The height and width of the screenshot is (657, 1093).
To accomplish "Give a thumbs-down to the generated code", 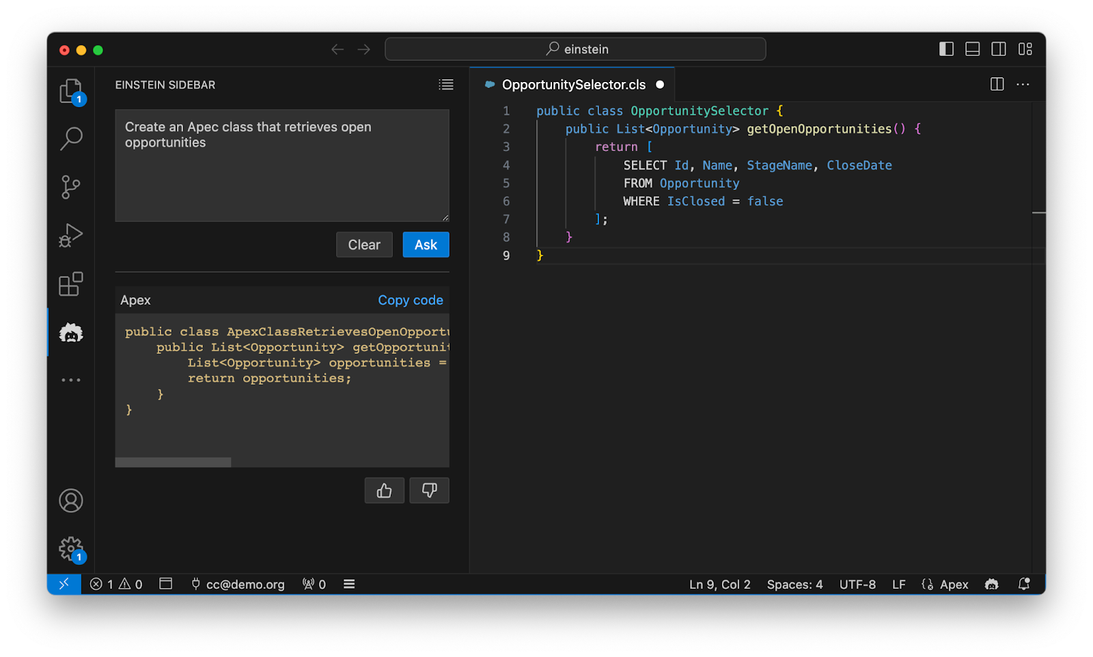I will pyautogui.click(x=430, y=490).
